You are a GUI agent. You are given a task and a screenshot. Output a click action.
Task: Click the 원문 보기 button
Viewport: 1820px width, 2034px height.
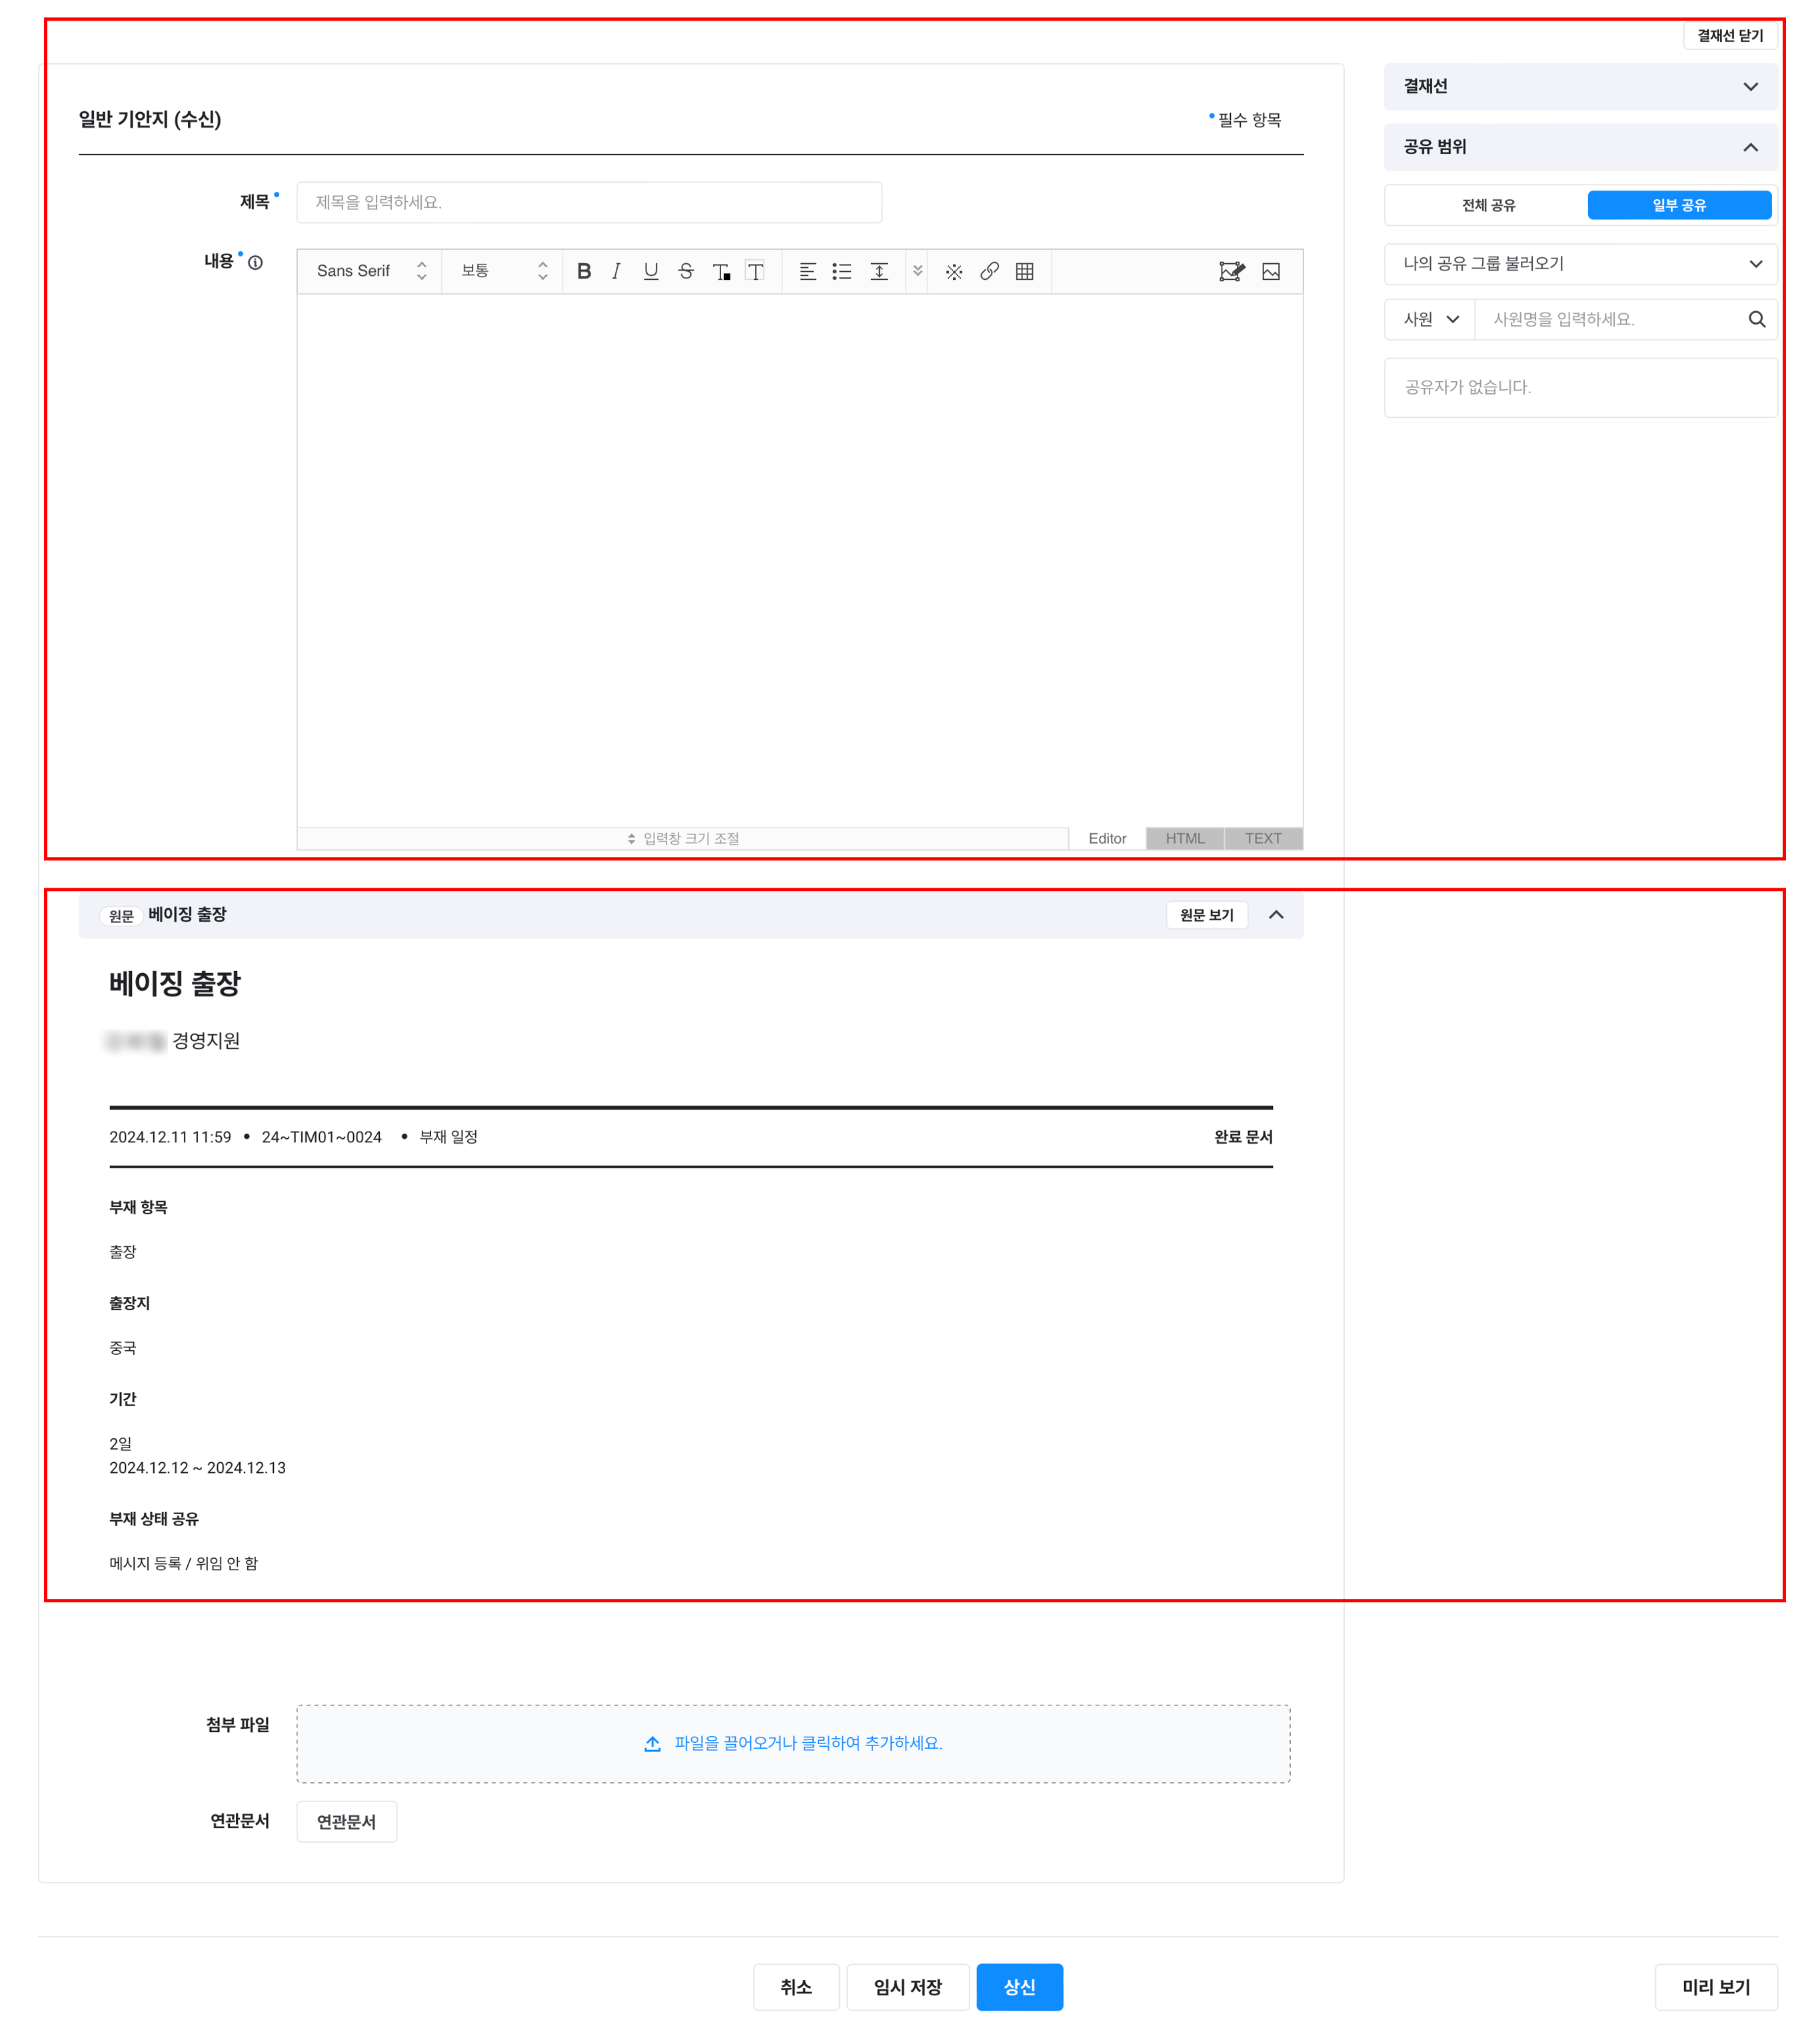click(x=1206, y=915)
